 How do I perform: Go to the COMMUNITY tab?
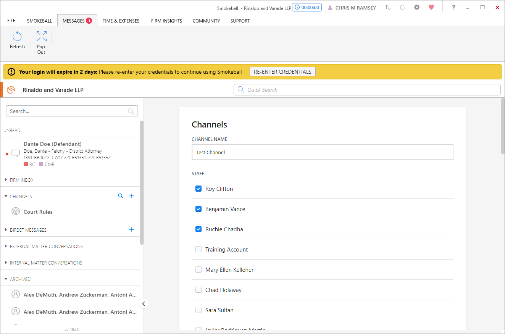point(206,21)
